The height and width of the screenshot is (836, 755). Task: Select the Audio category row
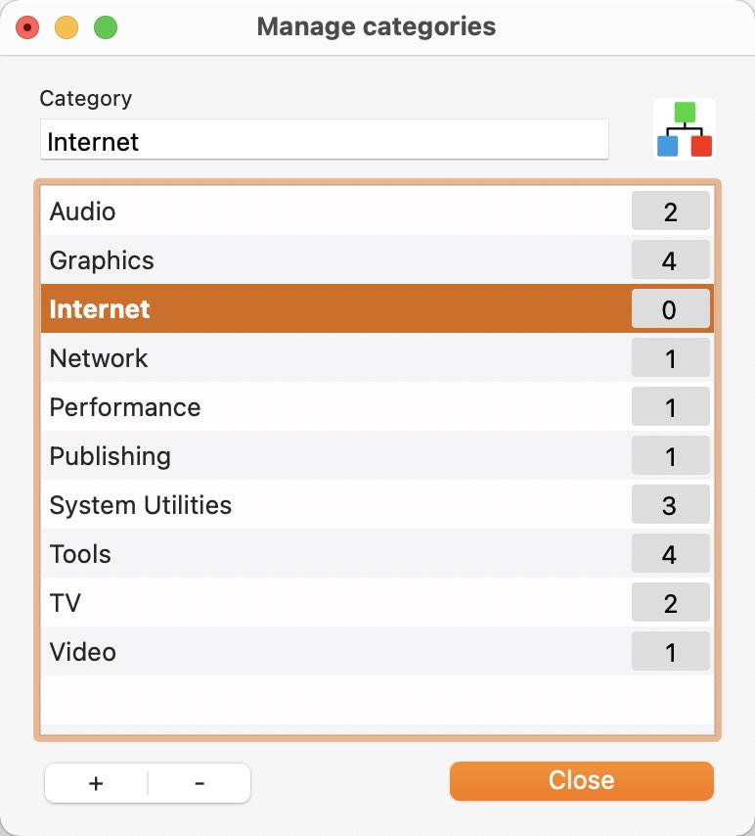[x=377, y=210]
